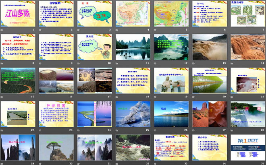
Task: Select slide 2 titled 自学提纲
Action: click(56, 14)
